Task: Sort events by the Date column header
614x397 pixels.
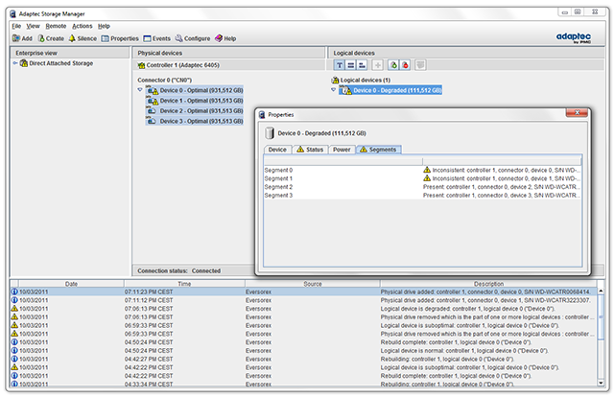Action: tap(71, 284)
